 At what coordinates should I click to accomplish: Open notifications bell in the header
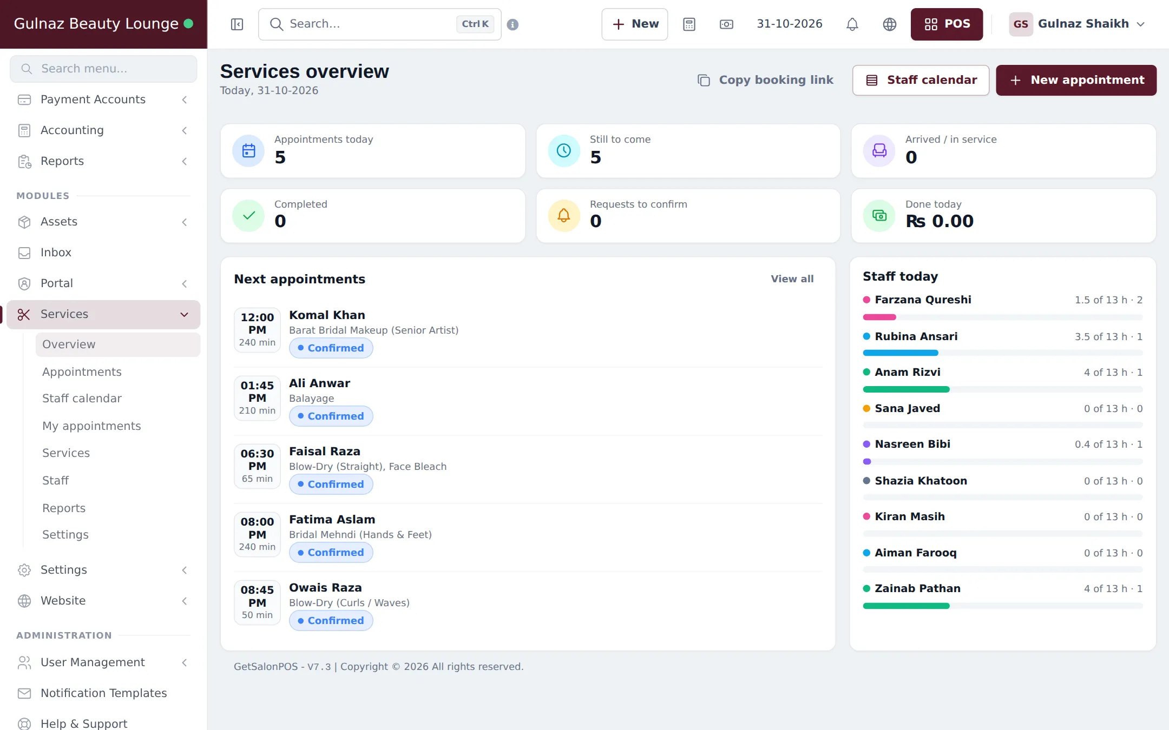point(852,24)
